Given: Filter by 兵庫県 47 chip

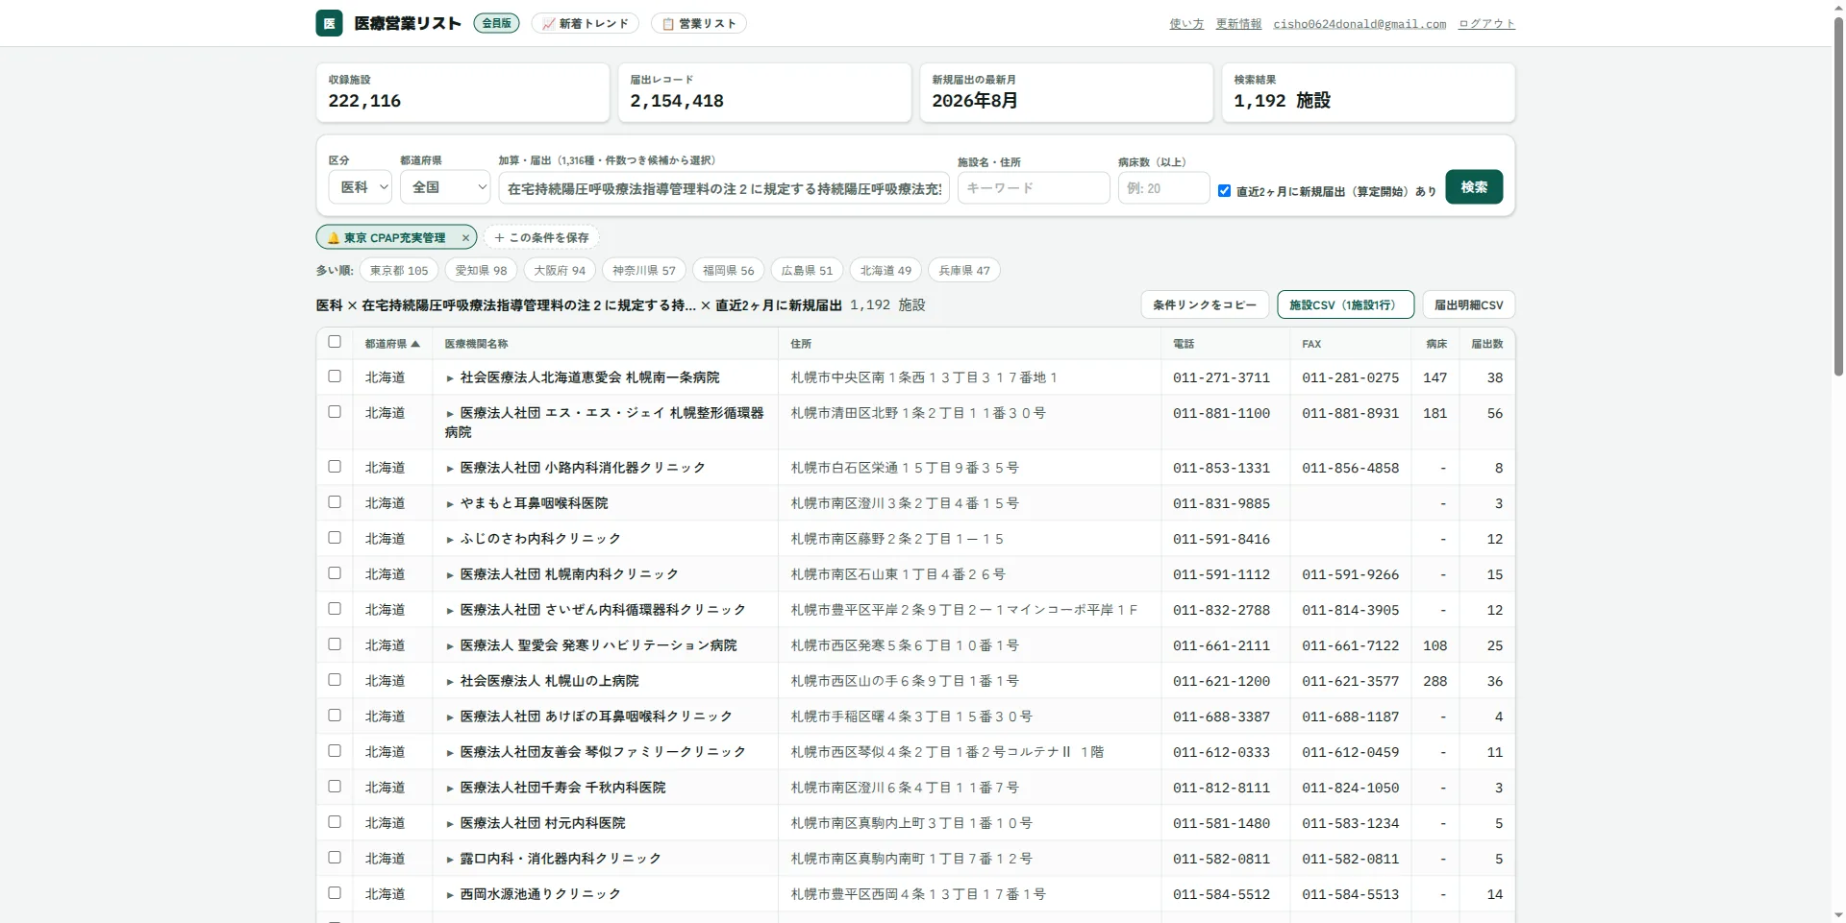Looking at the screenshot, I should [964, 271].
